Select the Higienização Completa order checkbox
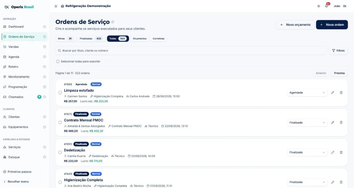 coord(60,182)
